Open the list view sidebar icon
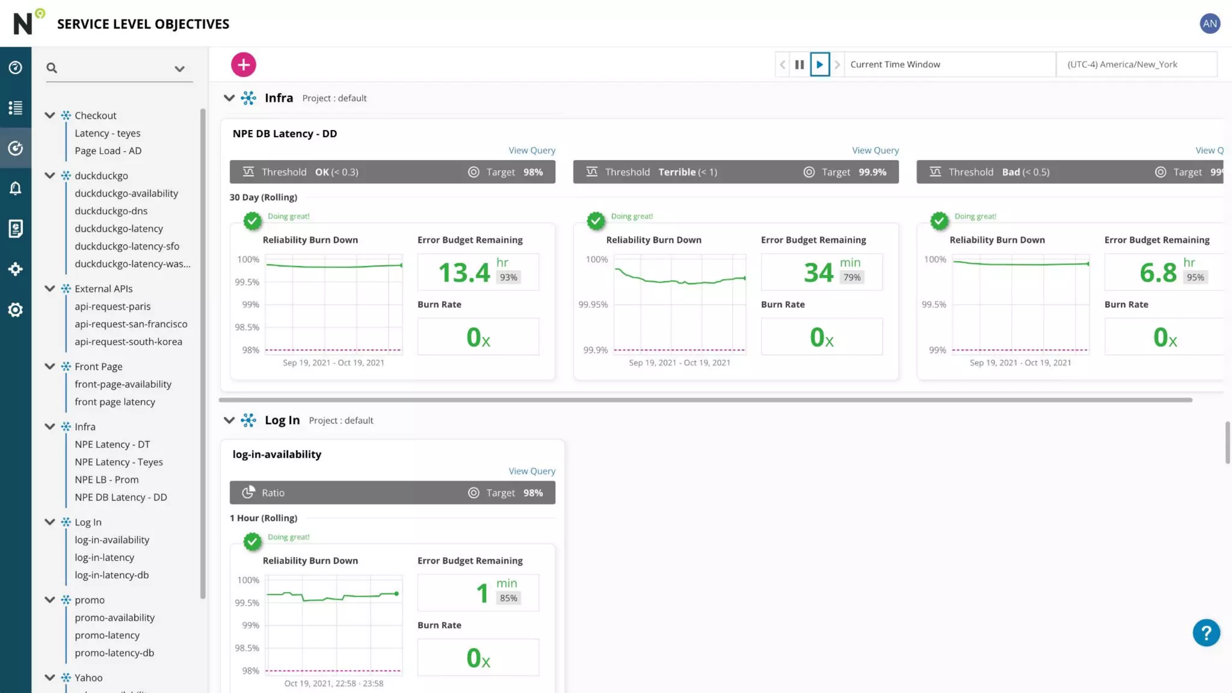 [16, 108]
